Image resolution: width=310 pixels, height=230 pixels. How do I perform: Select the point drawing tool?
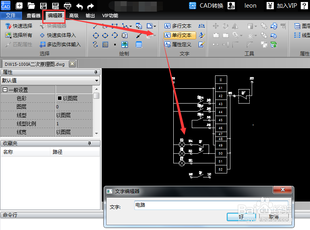tap(115, 45)
